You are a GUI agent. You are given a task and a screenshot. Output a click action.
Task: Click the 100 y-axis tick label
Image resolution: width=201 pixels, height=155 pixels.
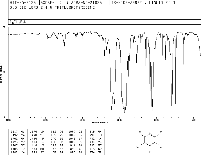(x=3, y=27)
